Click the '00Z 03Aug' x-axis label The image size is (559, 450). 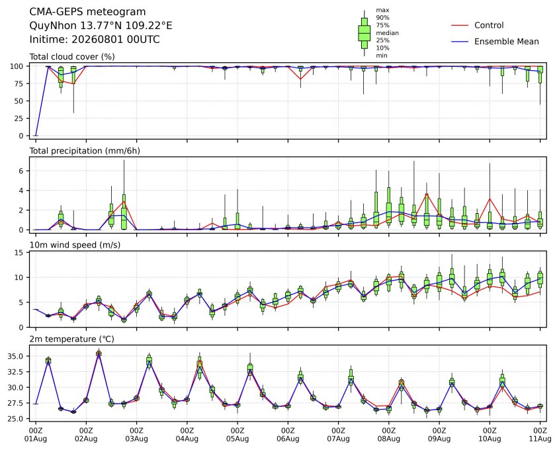click(x=136, y=435)
